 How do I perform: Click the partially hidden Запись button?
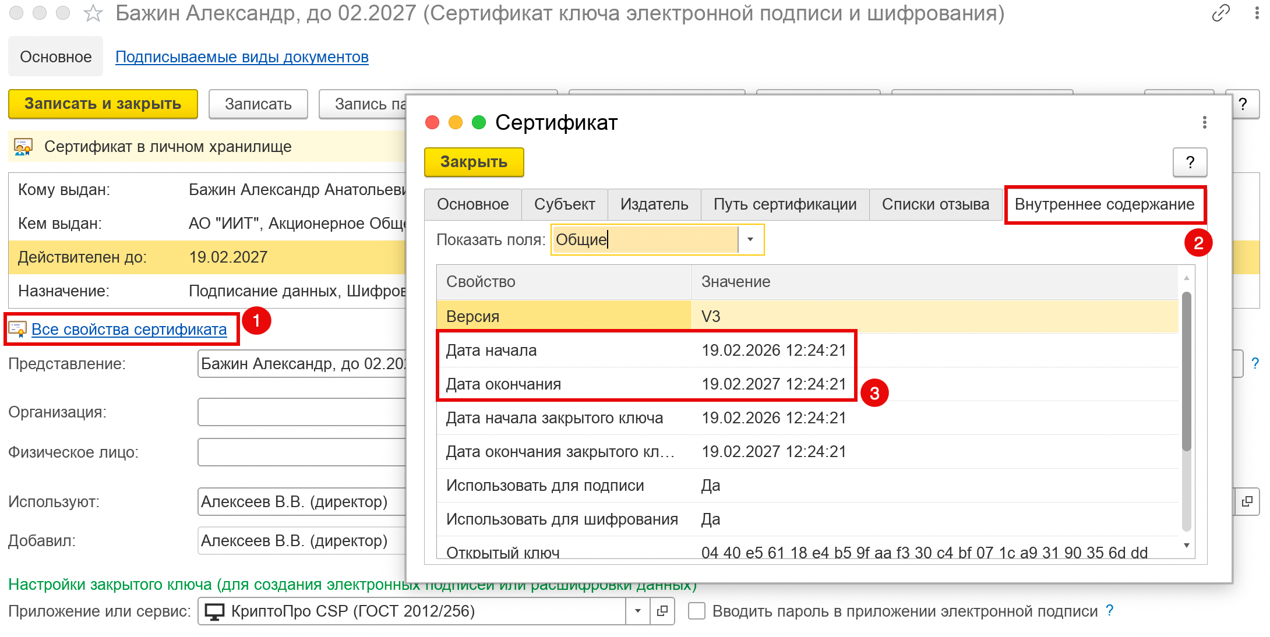tap(363, 104)
